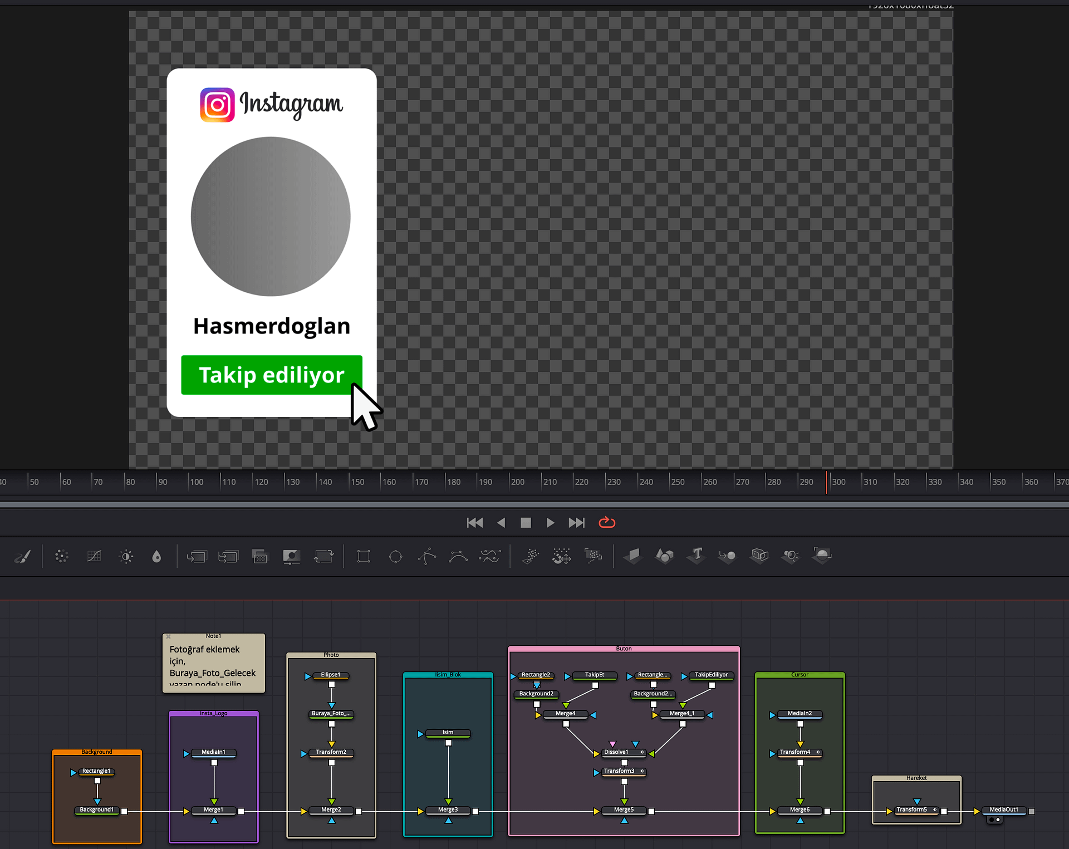Select the Paint tool in toolbar
Image resolution: width=1069 pixels, height=849 pixels.
(23, 556)
